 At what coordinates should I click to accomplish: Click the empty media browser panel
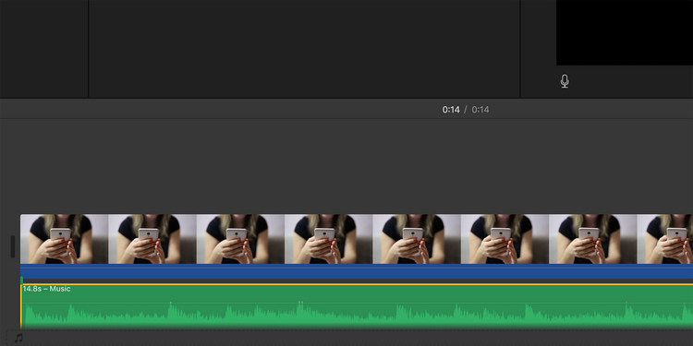(304, 49)
